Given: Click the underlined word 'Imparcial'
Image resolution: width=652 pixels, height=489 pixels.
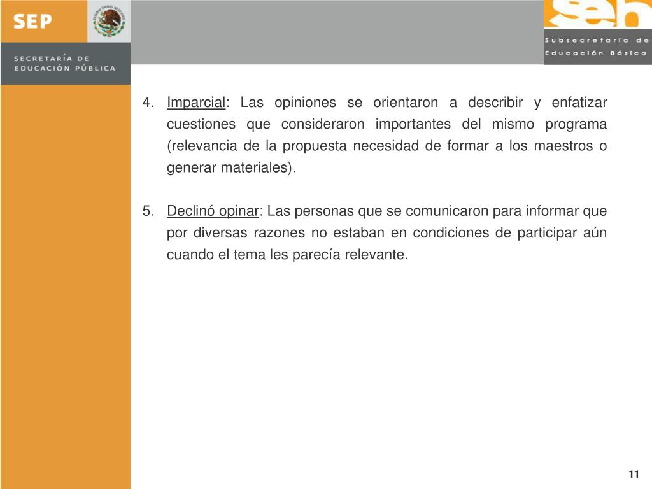Looking at the screenshot, I should click(196, 103).
